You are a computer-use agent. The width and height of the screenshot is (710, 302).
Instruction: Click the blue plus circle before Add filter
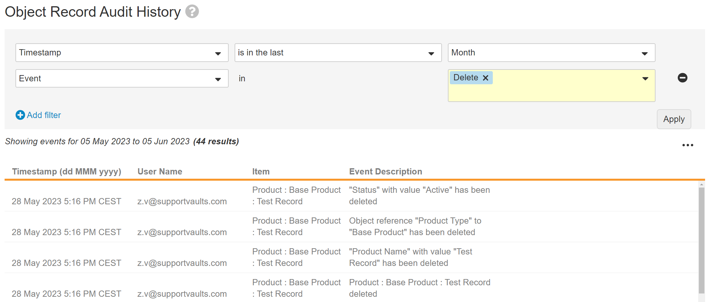click(x=20, y=115)
